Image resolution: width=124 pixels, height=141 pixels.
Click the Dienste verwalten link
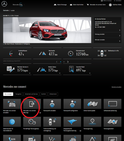click(116, 87)
